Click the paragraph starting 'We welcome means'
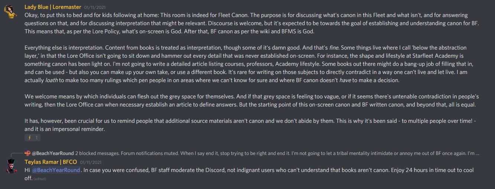495x189 pixels. (252, 101)
